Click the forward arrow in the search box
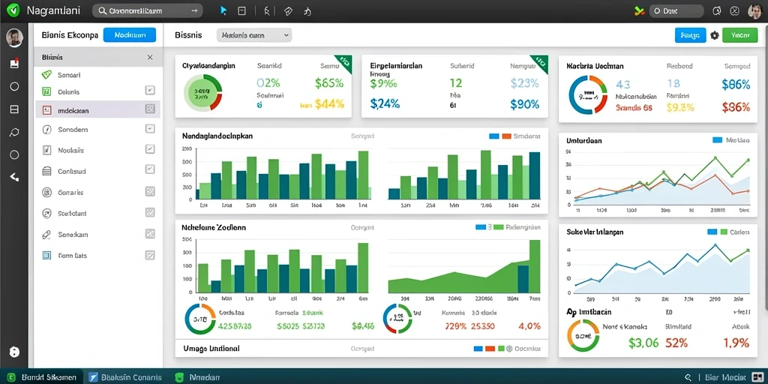The image size is (768, 384). click(195, 10)
